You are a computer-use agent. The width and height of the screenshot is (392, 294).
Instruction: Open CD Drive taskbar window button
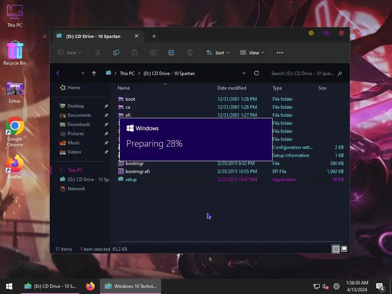tap(50, 286)
